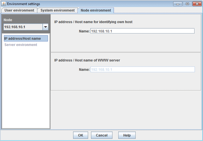Click the Java icon in title bar

tap(4, 4)
